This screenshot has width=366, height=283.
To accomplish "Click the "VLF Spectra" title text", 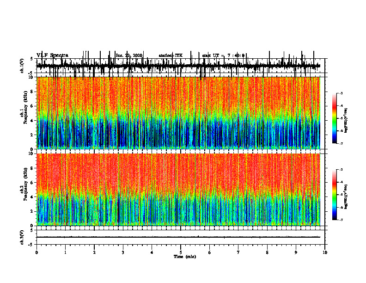I will [x=52, y=55].
